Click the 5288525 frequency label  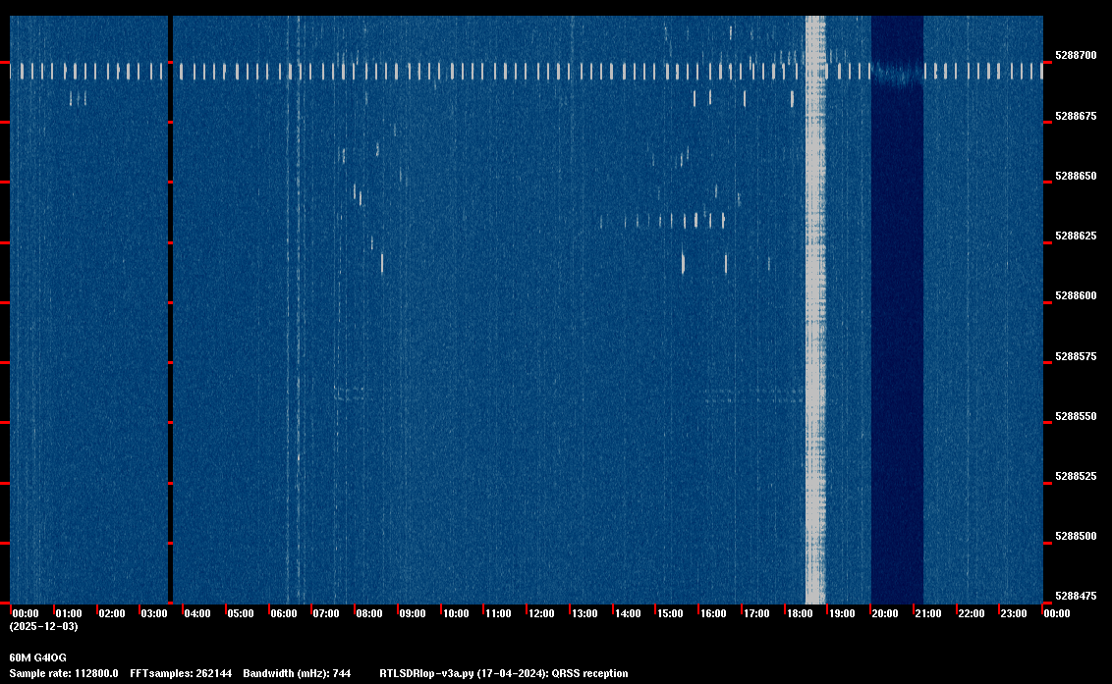[x=1076, y=476]
